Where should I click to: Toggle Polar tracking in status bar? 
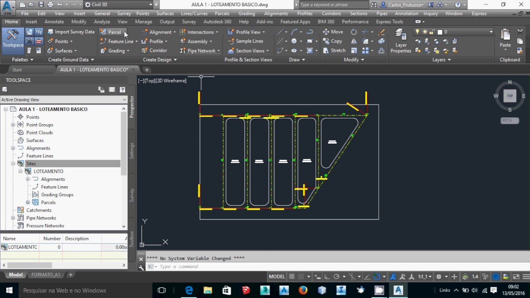click(x=337, y=276)
